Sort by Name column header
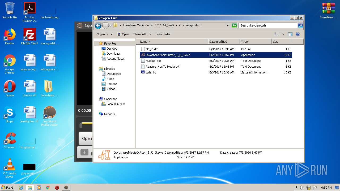The width and height of the screenshot is (340, 191). (x=172, y=42)
